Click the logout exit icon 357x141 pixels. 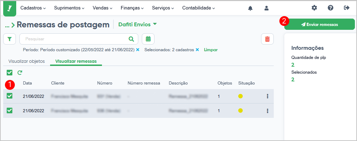coord(346,8)
